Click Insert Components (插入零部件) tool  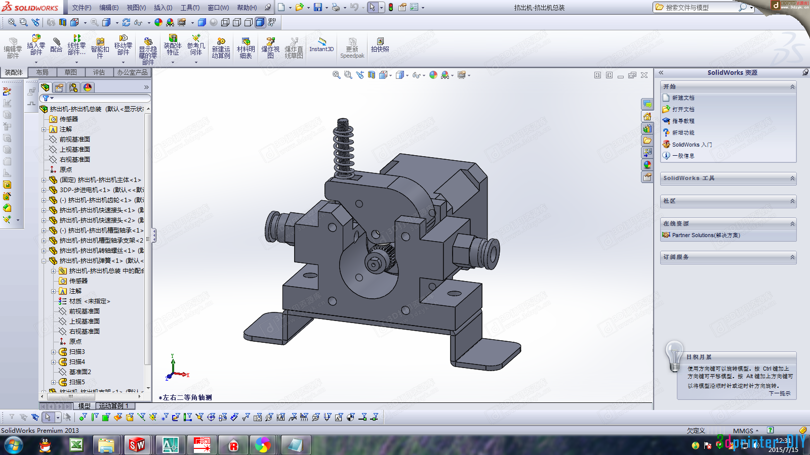pos(36,45)
